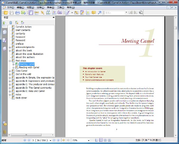This screenshot has width=179, height=144.
Task: Click the find next result icon
Action: point(136,13)
